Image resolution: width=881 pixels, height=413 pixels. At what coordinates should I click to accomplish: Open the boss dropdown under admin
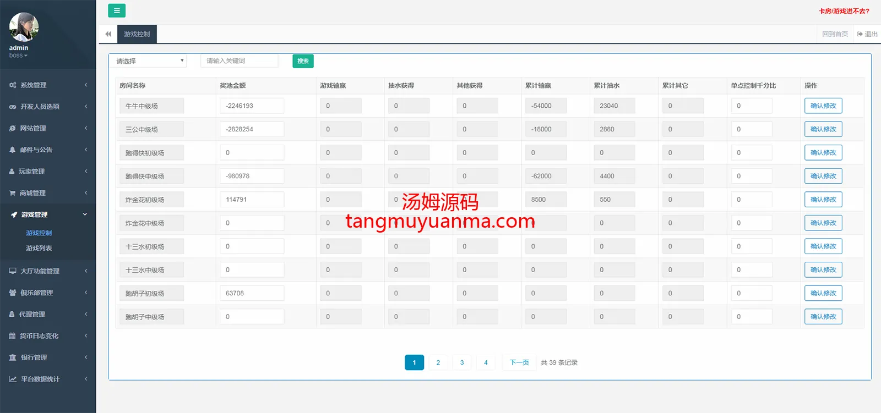pyautogui.click(x=18, y=56)
